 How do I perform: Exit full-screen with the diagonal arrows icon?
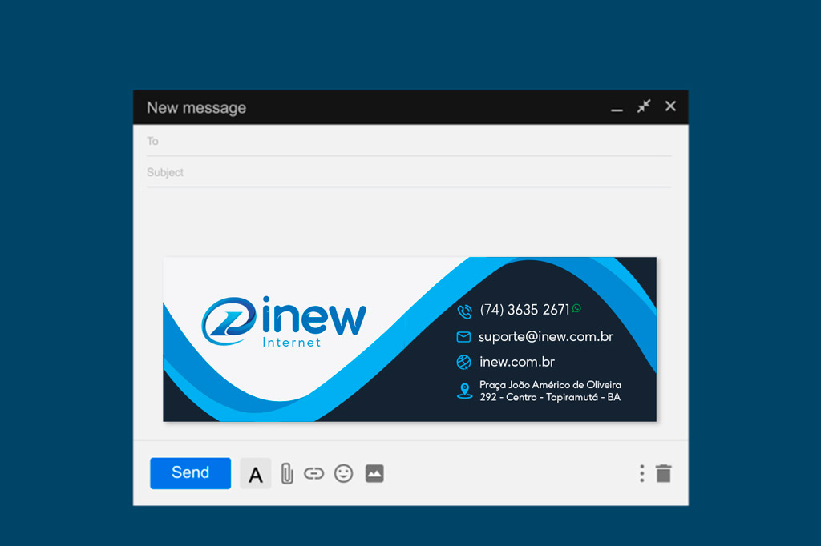pyautogui.click(x=644, y=106)
